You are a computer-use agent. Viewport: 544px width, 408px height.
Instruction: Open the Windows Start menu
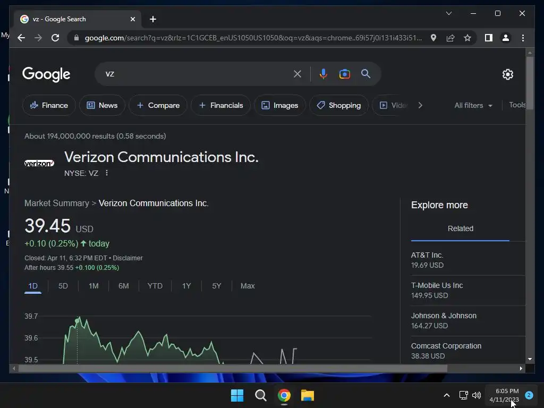click(x=237, y=395)
